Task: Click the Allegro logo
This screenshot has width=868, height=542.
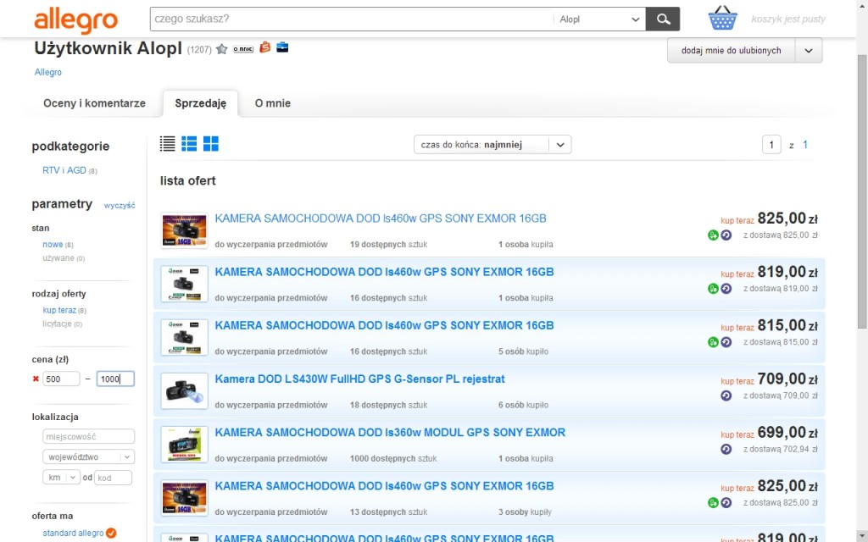Action: [x=75, y=19]
